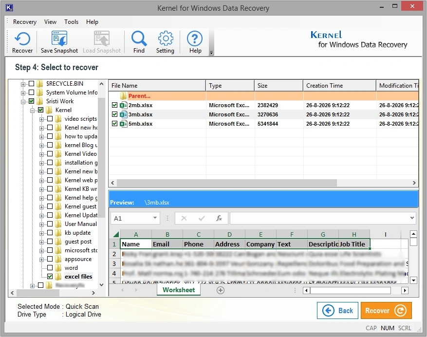Click the Excel icon of 5mb.xlsx

point(124,124)
